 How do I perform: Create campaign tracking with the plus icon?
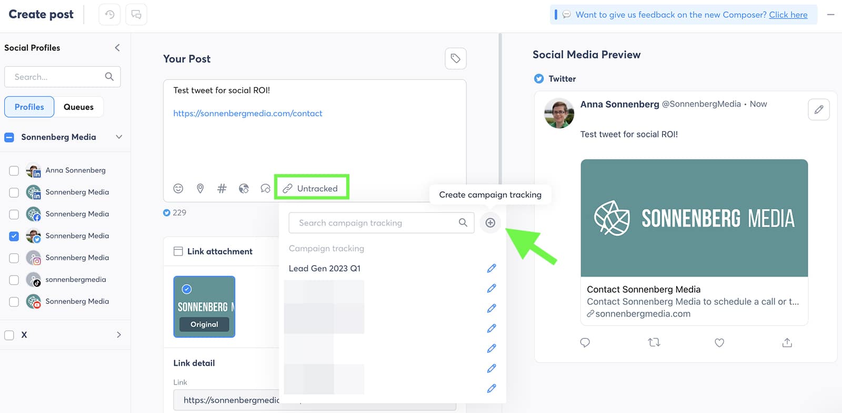coord(490,223)
